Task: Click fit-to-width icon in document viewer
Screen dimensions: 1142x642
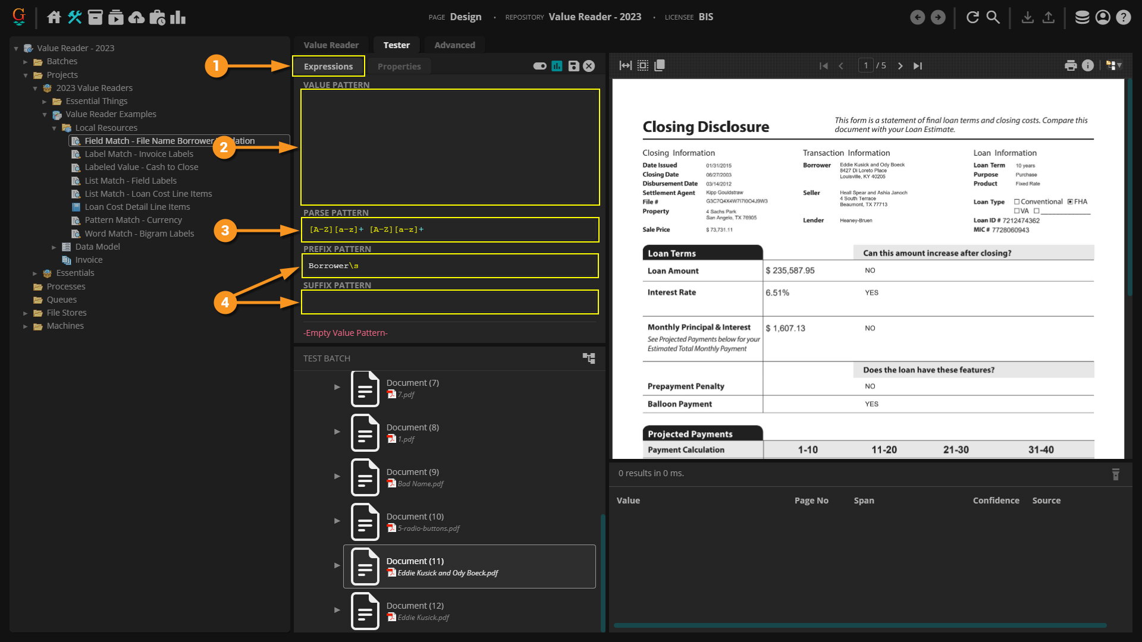Action: tap(625, 66)
